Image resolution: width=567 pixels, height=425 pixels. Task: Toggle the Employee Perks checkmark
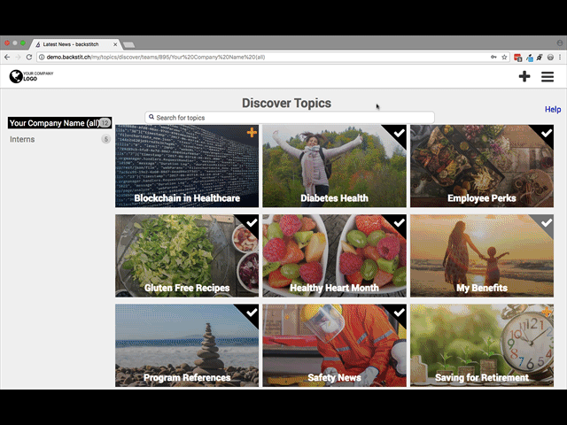coord(547,133)
